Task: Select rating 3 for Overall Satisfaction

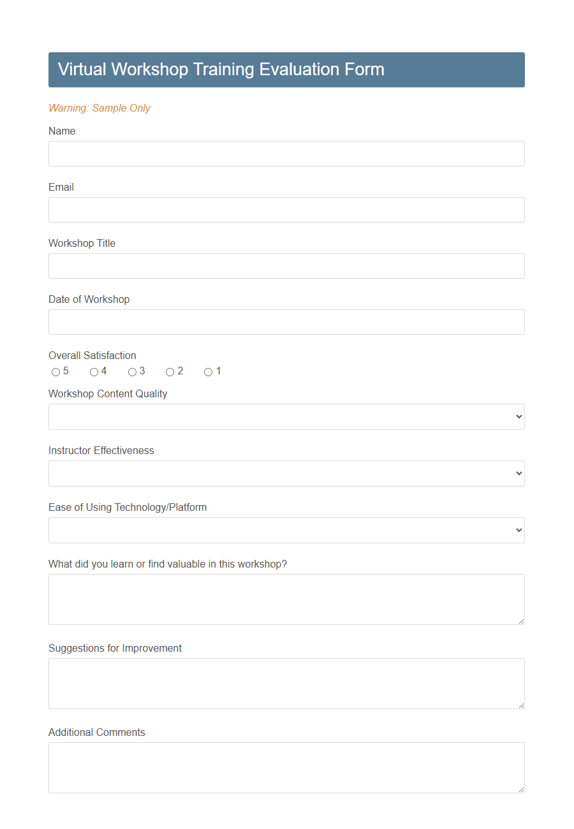Action: (131, 371)
